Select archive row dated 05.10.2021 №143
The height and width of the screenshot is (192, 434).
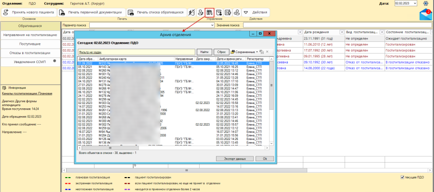click(x=173, y=66)
